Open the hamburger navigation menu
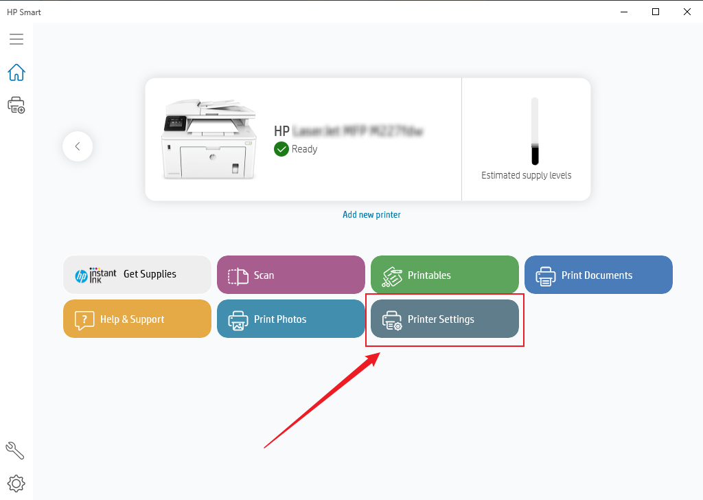 16,39
